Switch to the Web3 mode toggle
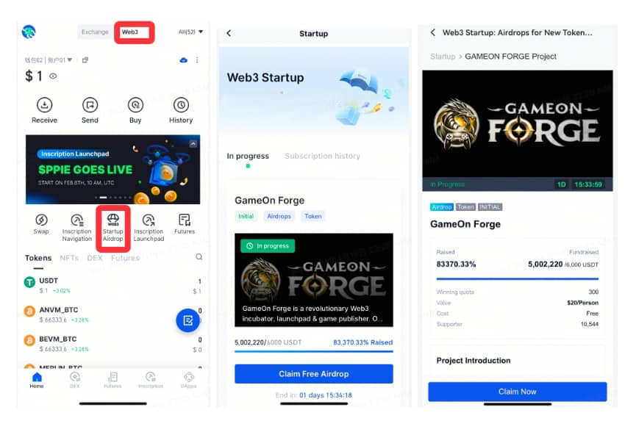The image size is (625, 432). [135, 32]
